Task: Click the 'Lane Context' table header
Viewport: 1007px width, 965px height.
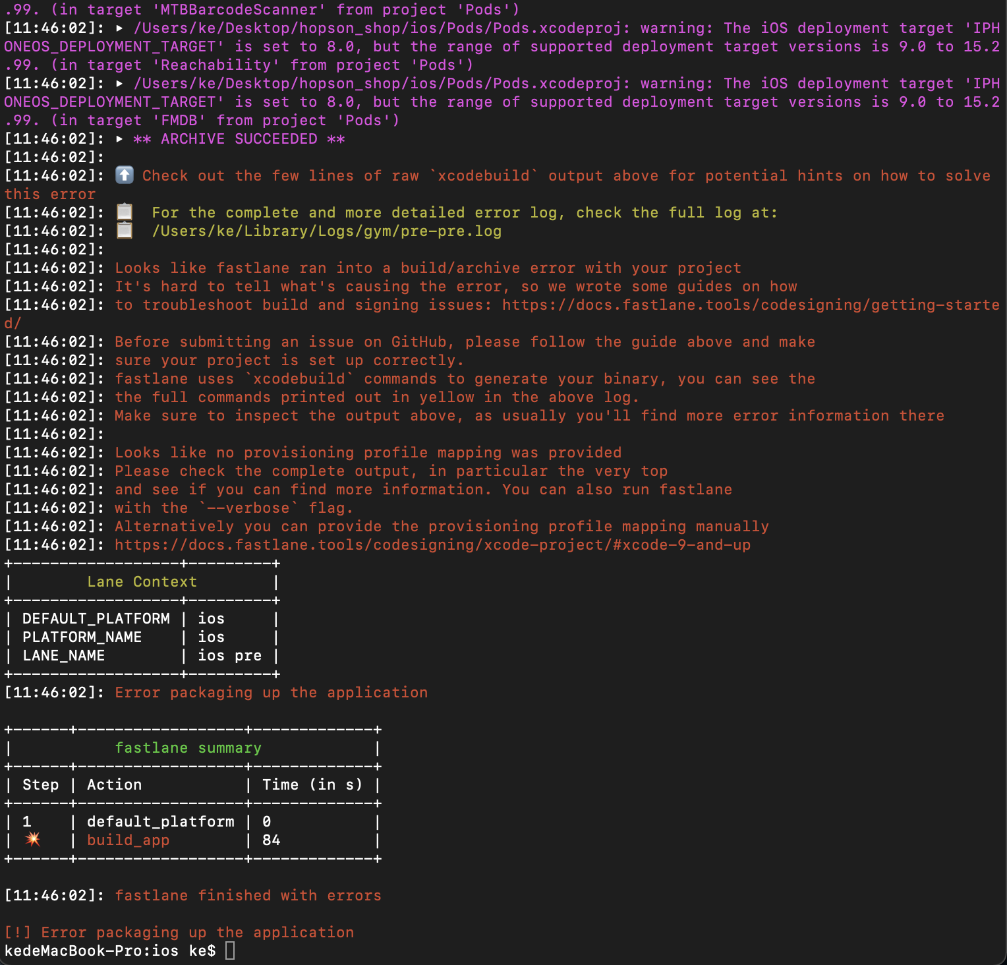Action: pyautogui.click(x=142, y=581)
